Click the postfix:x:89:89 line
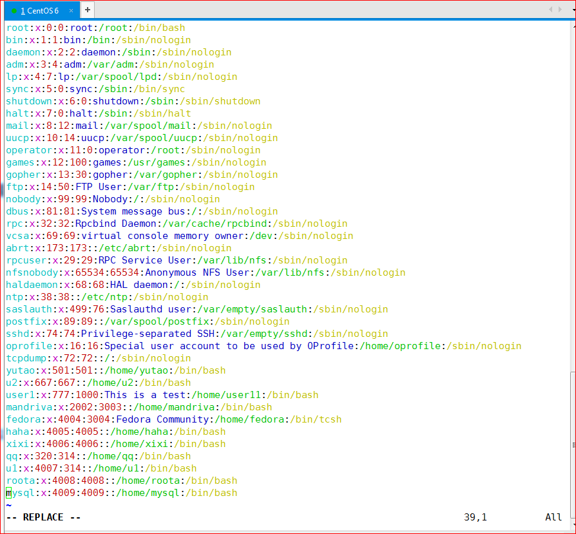The width and height of the screenshot is (576, 534). 148,321
